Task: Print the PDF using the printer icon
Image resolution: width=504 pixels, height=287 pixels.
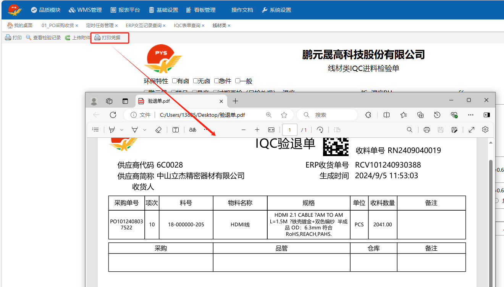Action: tap(427, 130)
